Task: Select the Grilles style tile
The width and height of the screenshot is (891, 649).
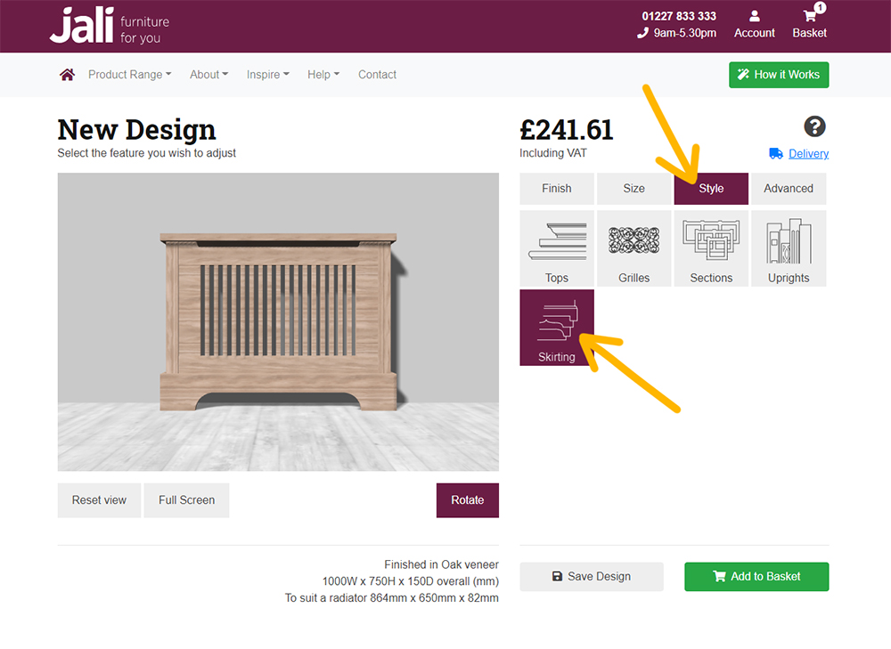Action: pos(634,248)
